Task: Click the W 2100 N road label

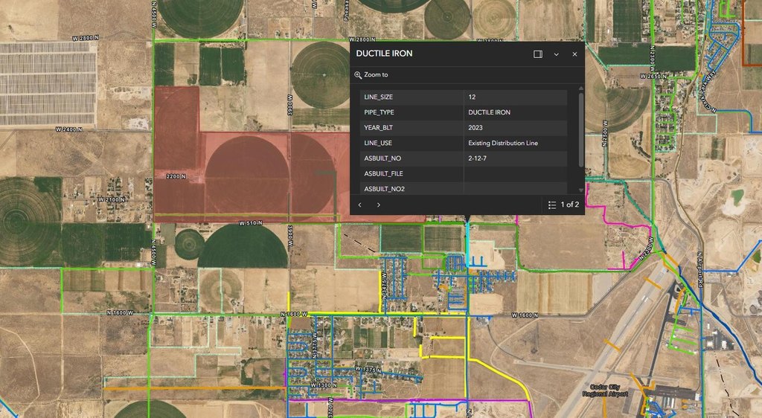Action: (112, 199)
